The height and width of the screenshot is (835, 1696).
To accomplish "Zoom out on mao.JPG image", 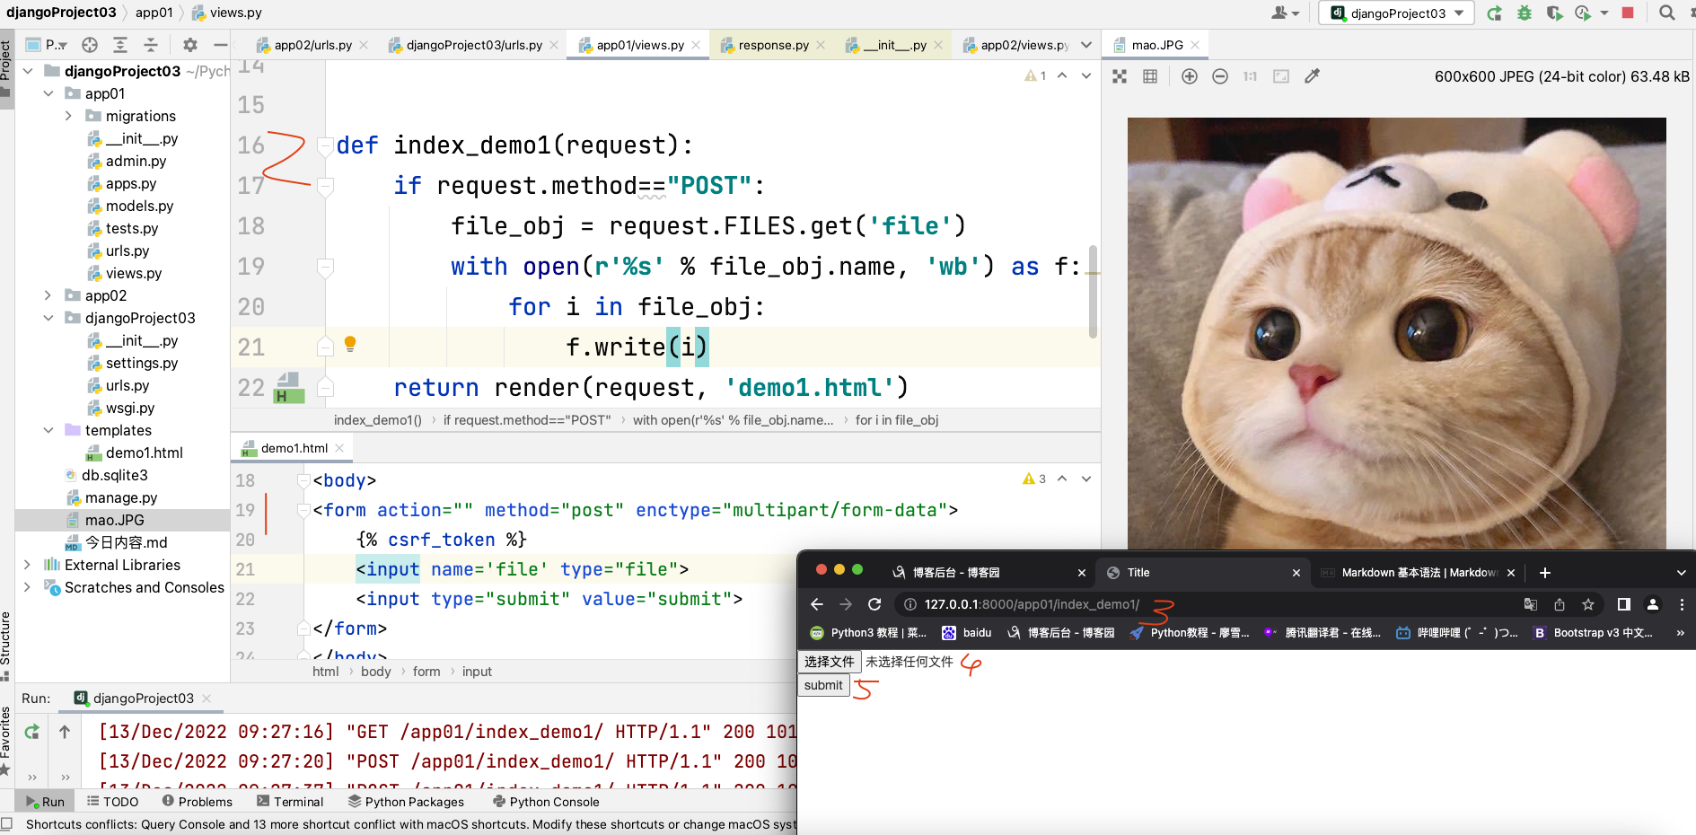I will [x=1220, y=76].
